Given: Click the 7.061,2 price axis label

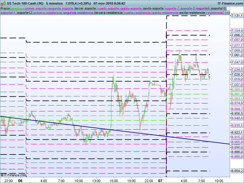Looking at the screenshot, I should pos(237,55).
